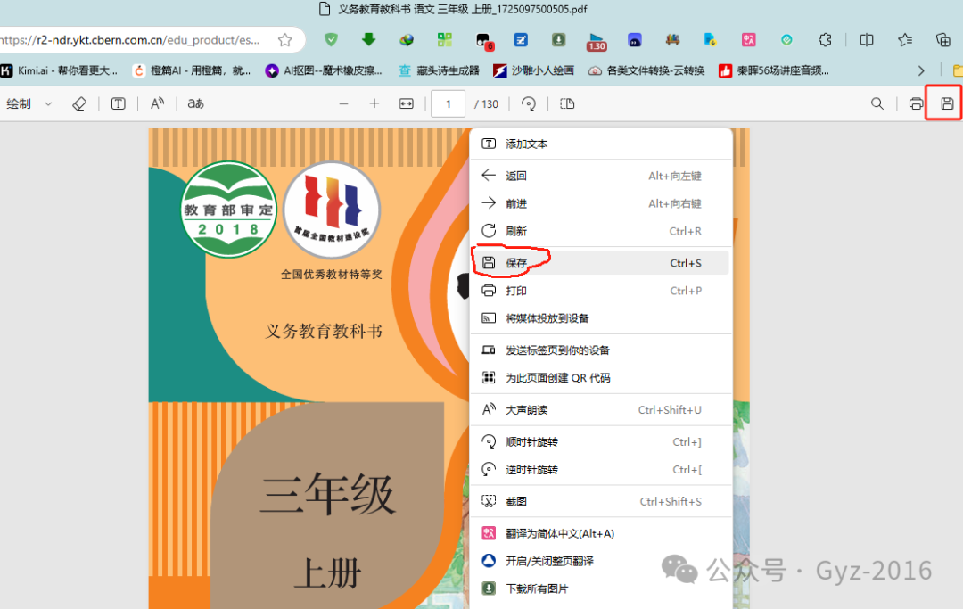Print the document with the printer icon
This screenshot has width=963, height=609.
[x=916, y=103]
